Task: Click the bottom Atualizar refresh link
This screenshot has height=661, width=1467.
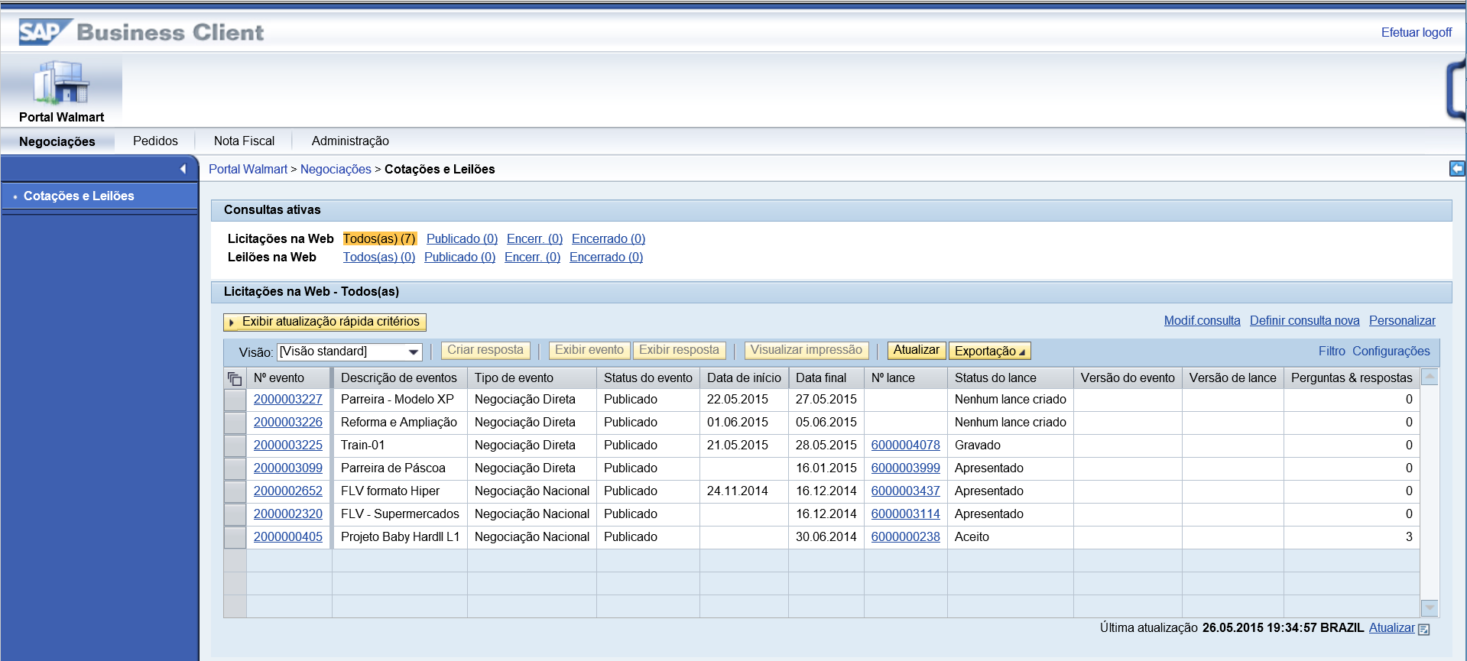Action: 1391,627
